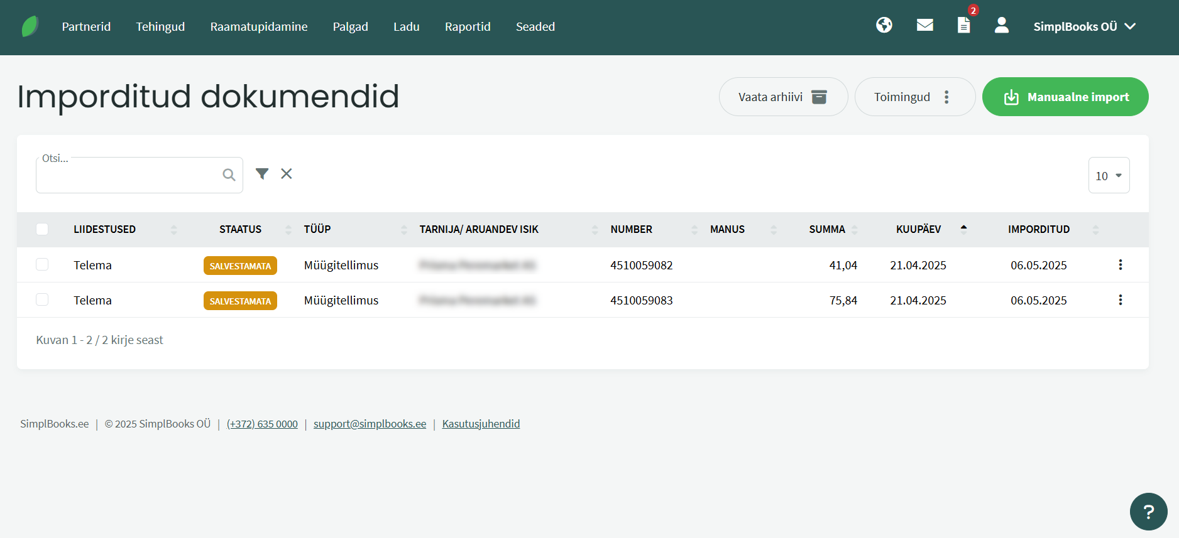Open the funnel filter icon
Screen dimensions: 1179x538
click(262, 174)
